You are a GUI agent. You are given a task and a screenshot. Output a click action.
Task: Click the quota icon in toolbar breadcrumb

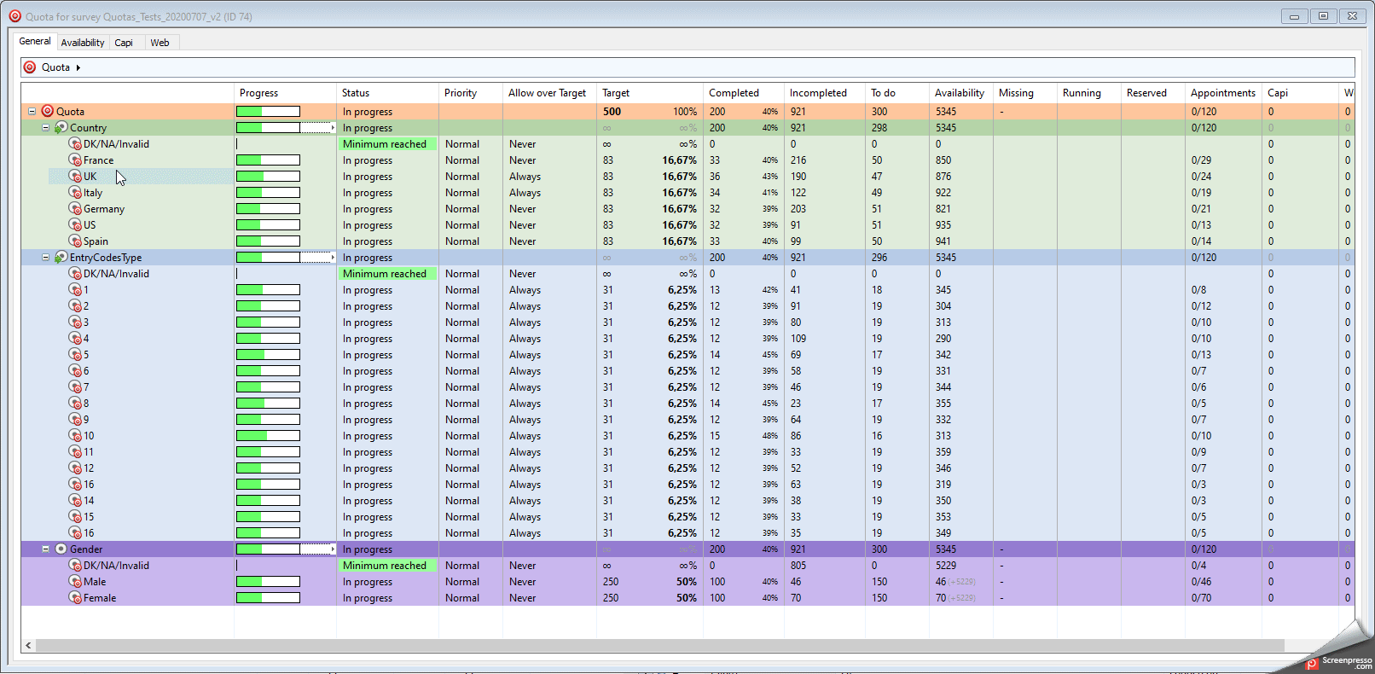(30, 67)
